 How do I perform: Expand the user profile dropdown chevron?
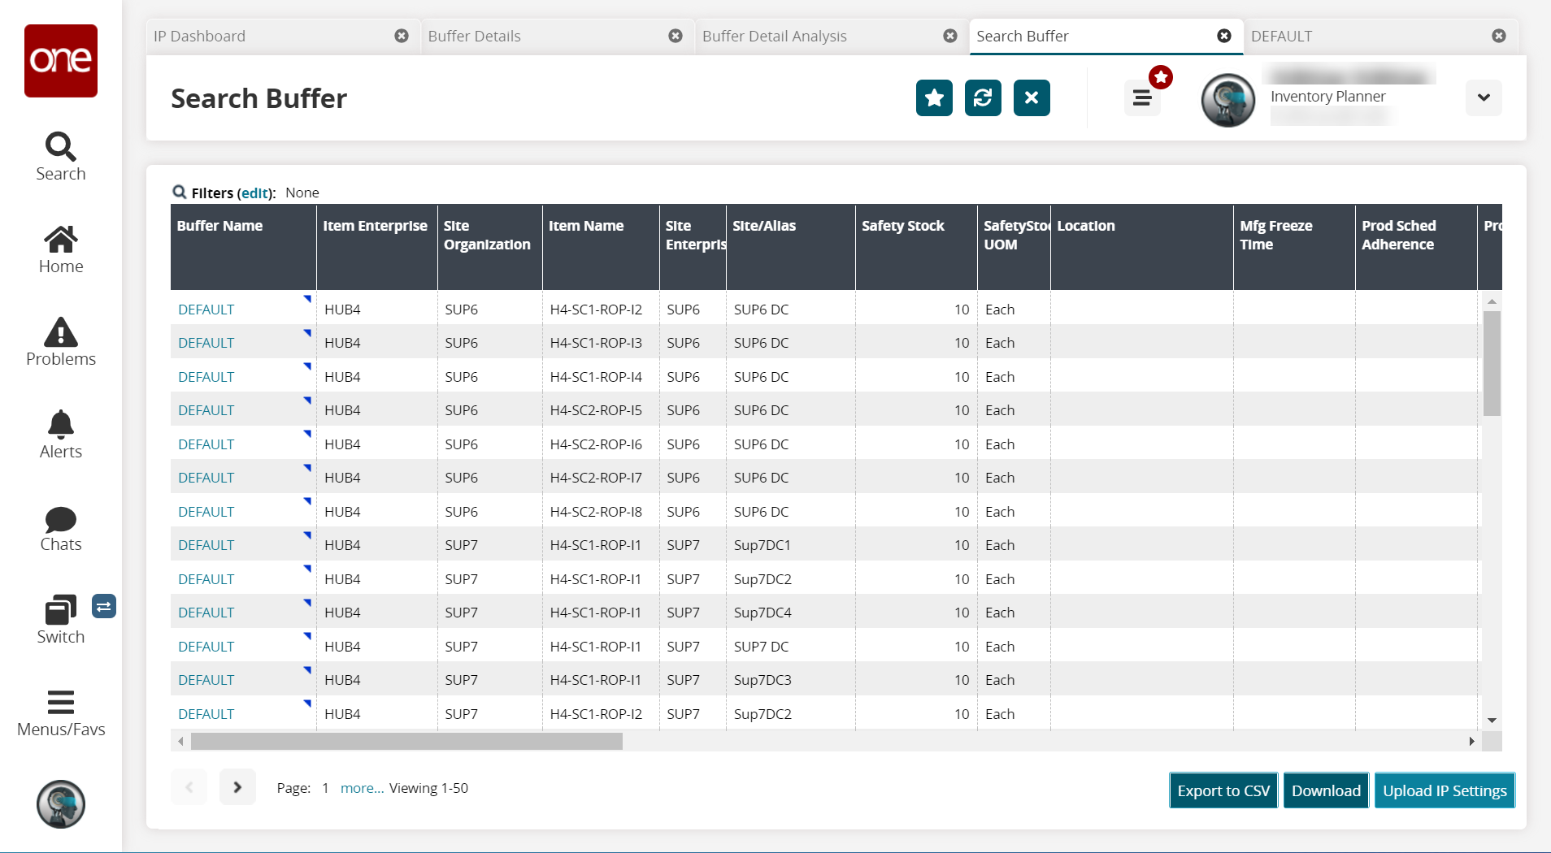[1484, 97]
